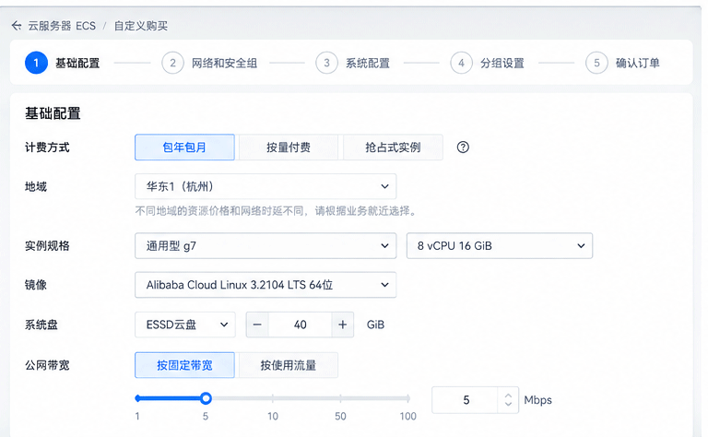Click the bandwidth slider handle
Viewport: 708px width, 437px height.
click(206, 398)
